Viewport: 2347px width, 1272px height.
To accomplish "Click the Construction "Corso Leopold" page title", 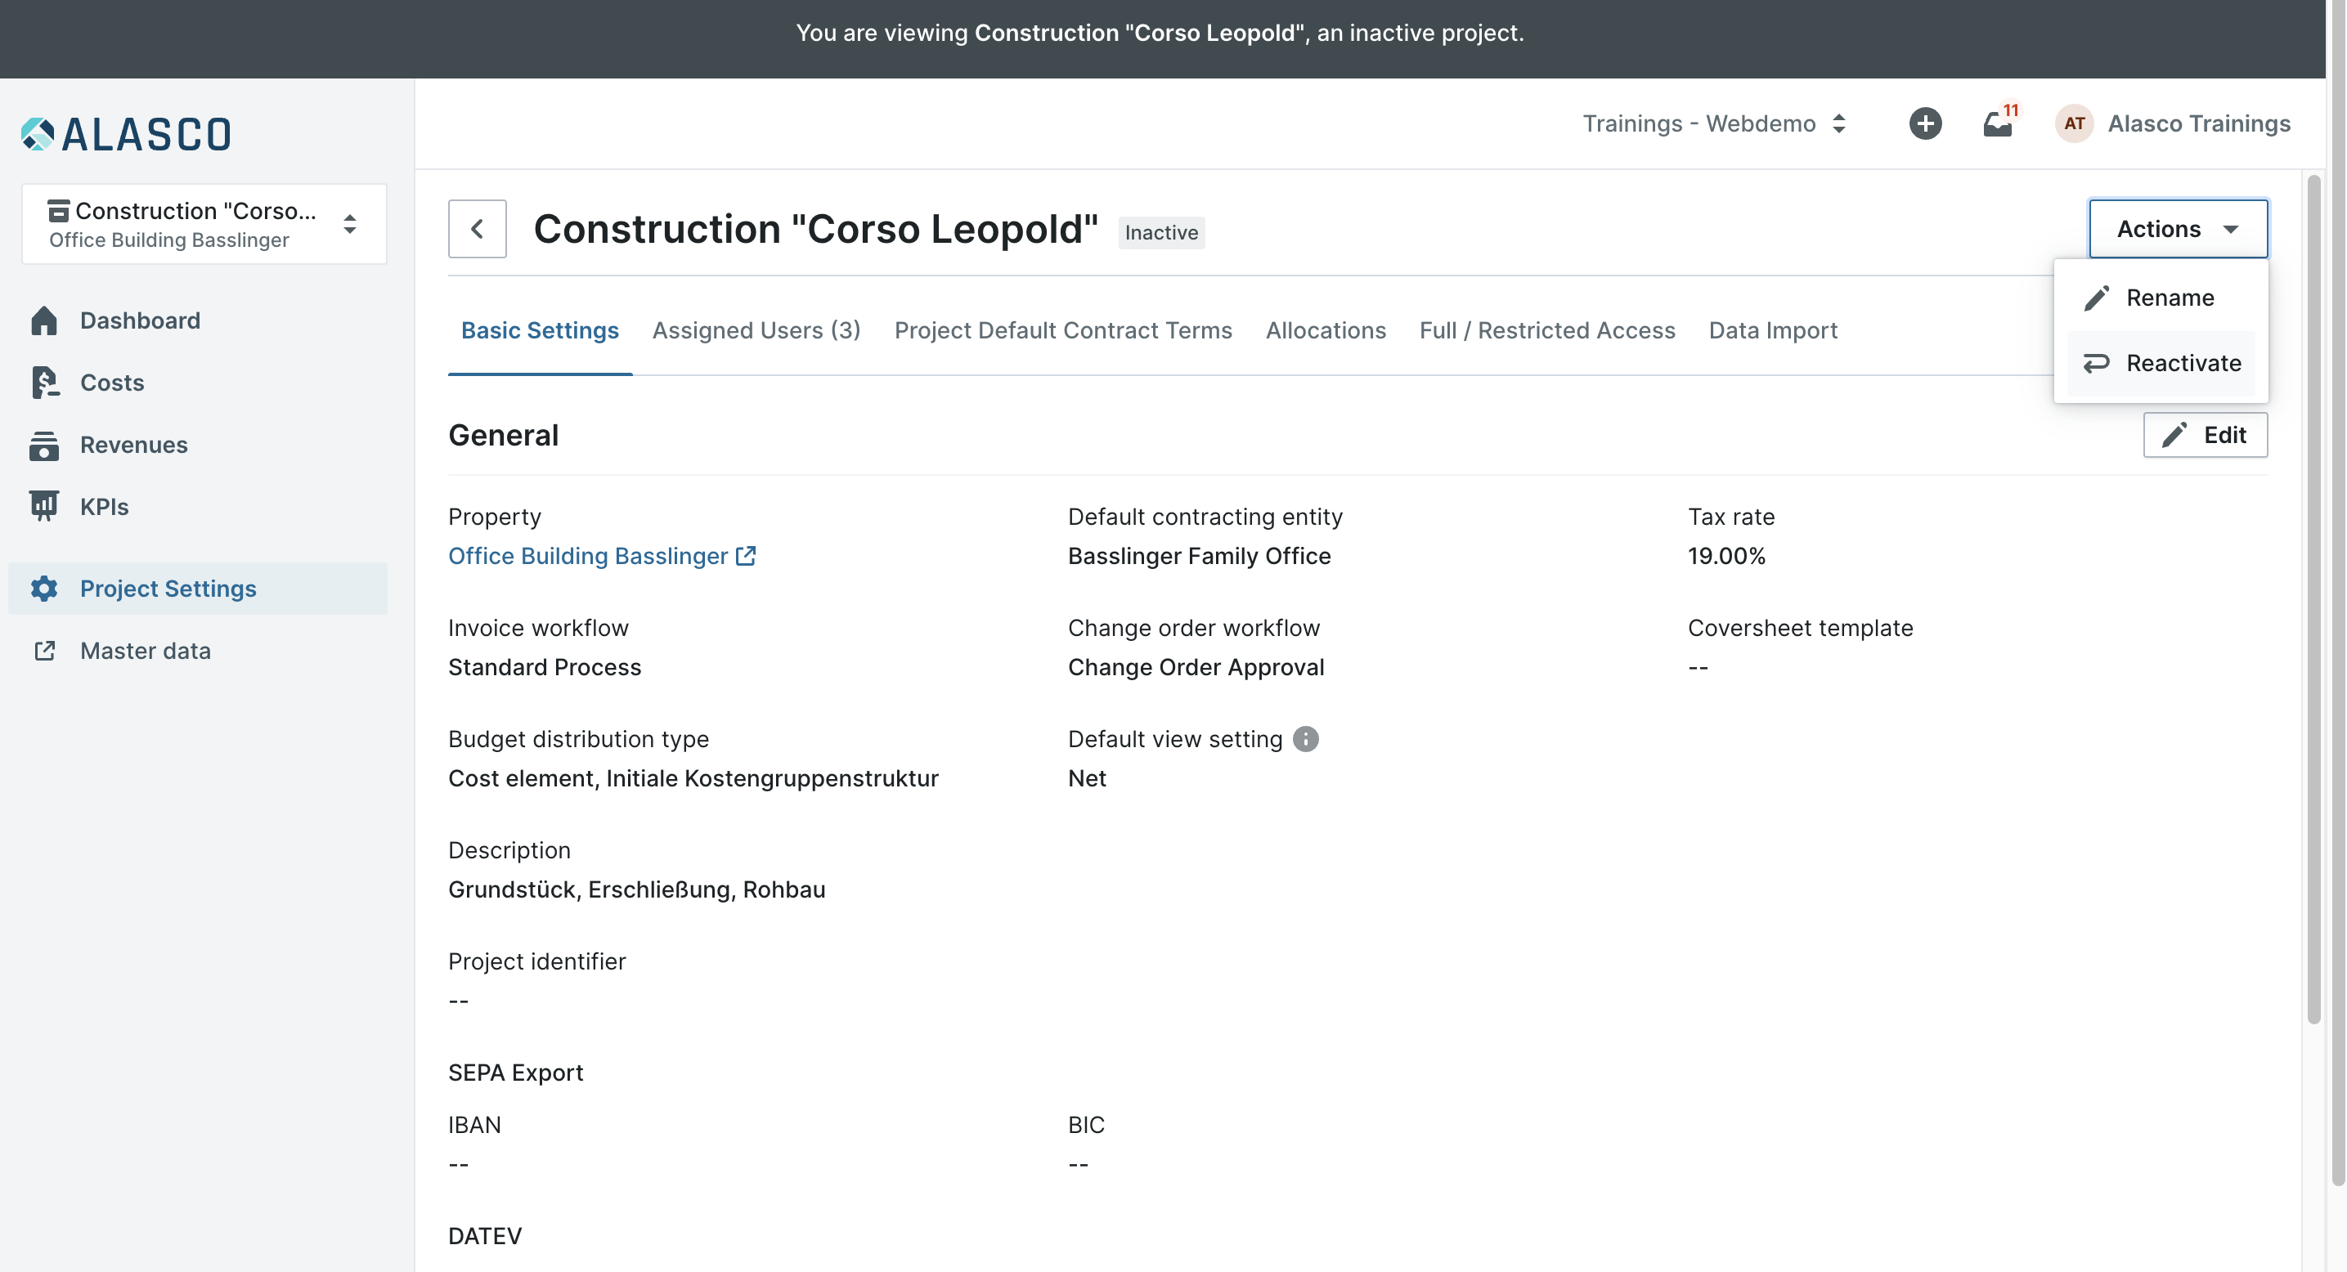I will pos(815,229).
